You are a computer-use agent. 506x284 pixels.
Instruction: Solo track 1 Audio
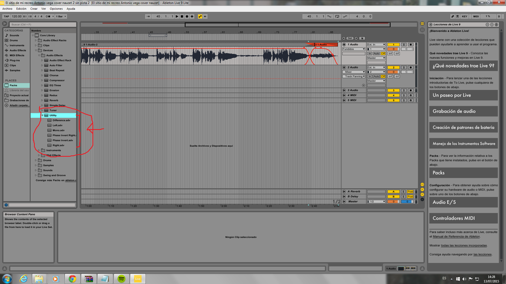tap(403, 44)
